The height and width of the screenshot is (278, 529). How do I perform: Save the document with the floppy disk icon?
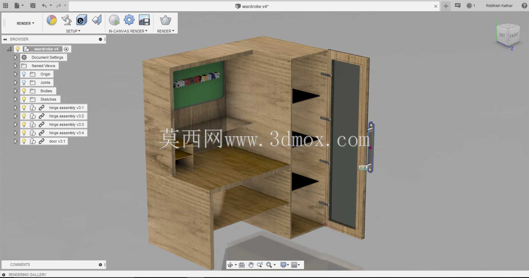[x=33, y=6]
